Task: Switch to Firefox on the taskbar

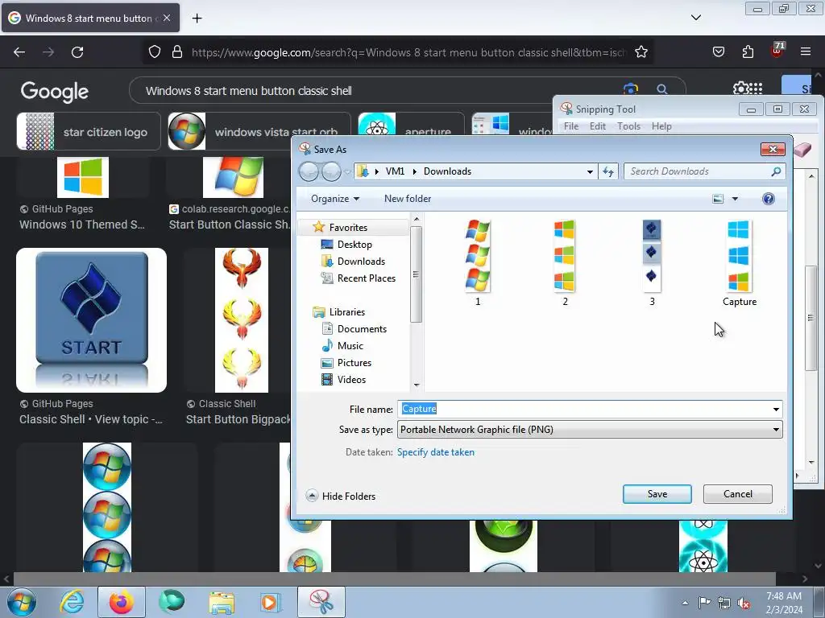Action: pyautogui.click(x=121, y=602)
